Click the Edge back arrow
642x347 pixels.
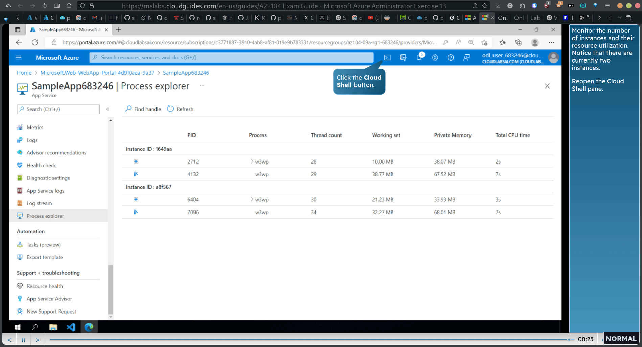pyautogui.click(x=19, y=42)
